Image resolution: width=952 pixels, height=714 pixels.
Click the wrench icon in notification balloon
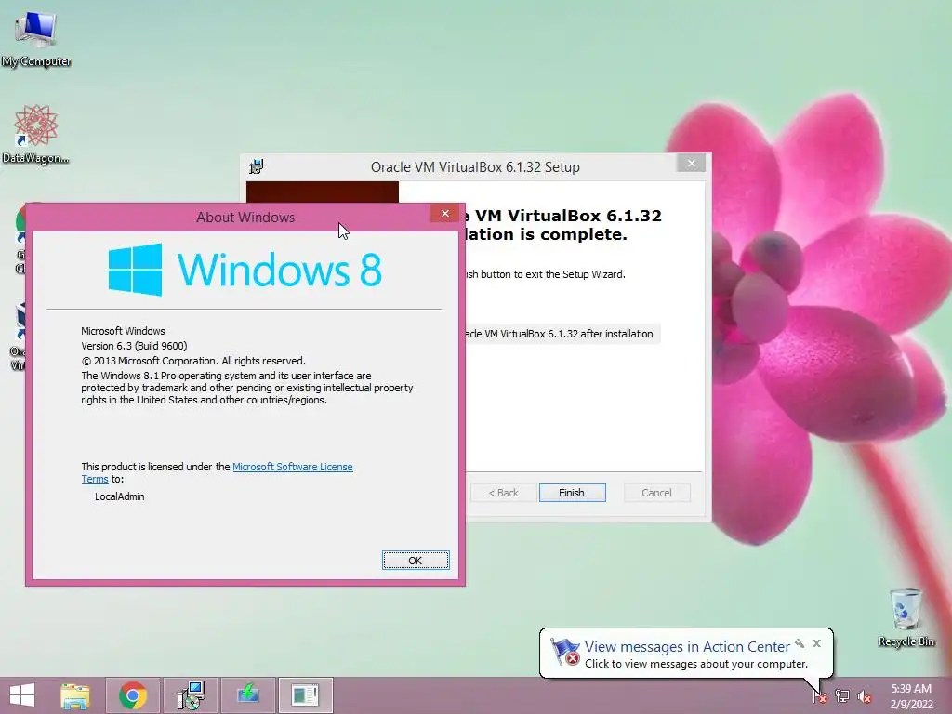click(x=800, y=643)
